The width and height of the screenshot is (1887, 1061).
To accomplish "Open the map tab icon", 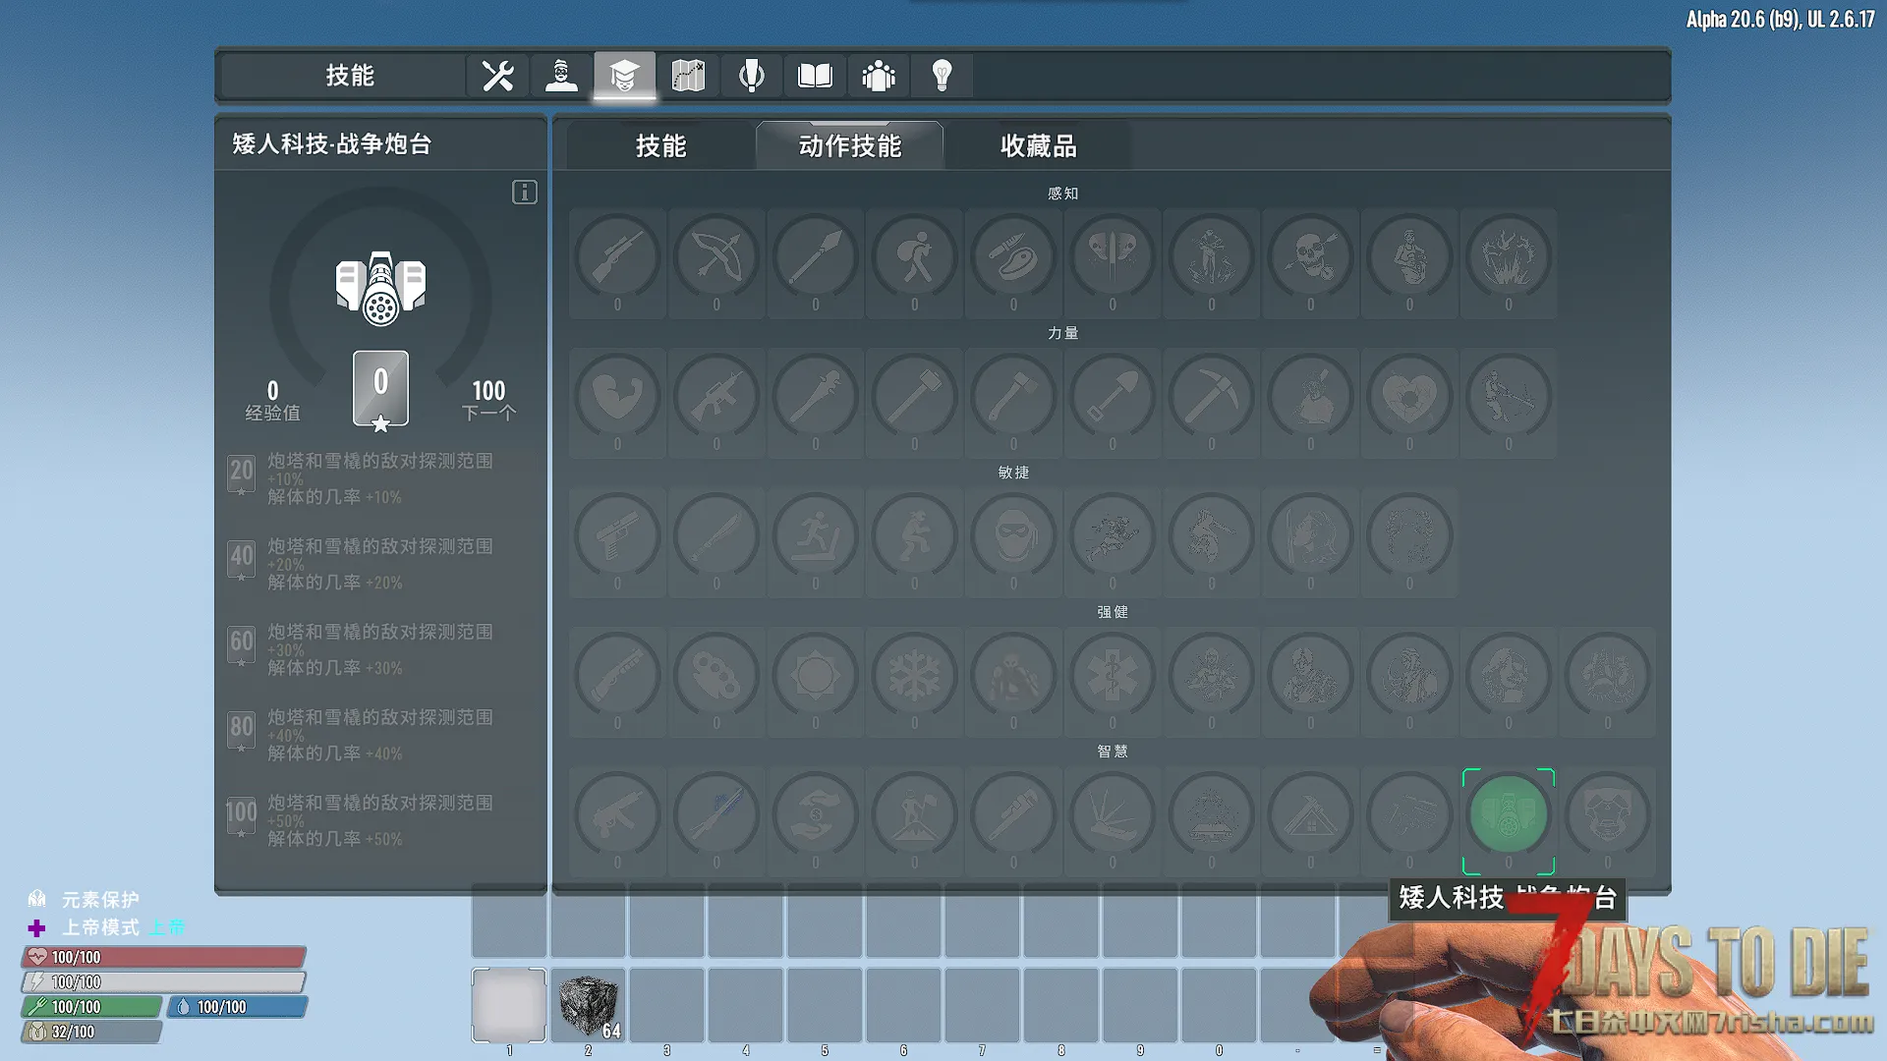I will point(688,76).
